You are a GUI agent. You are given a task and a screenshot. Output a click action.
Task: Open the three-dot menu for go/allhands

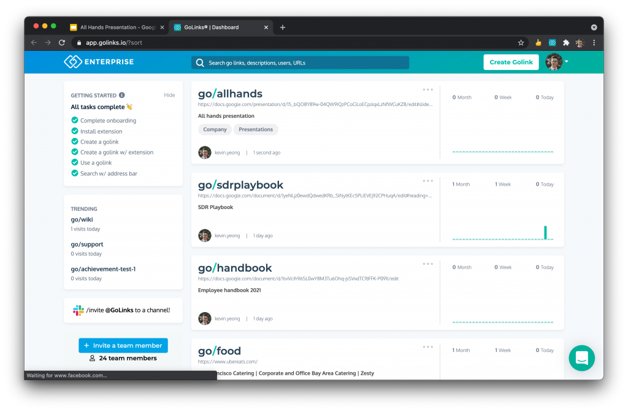(427, 90)
